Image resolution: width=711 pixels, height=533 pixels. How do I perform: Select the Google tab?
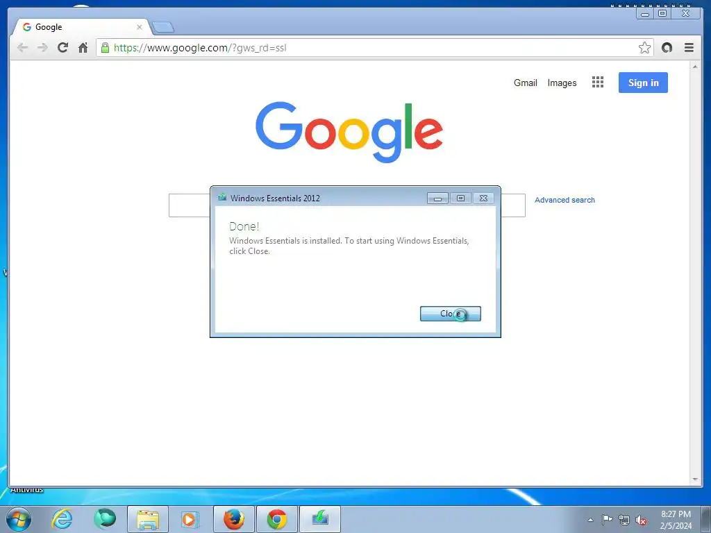pos(82,27)
